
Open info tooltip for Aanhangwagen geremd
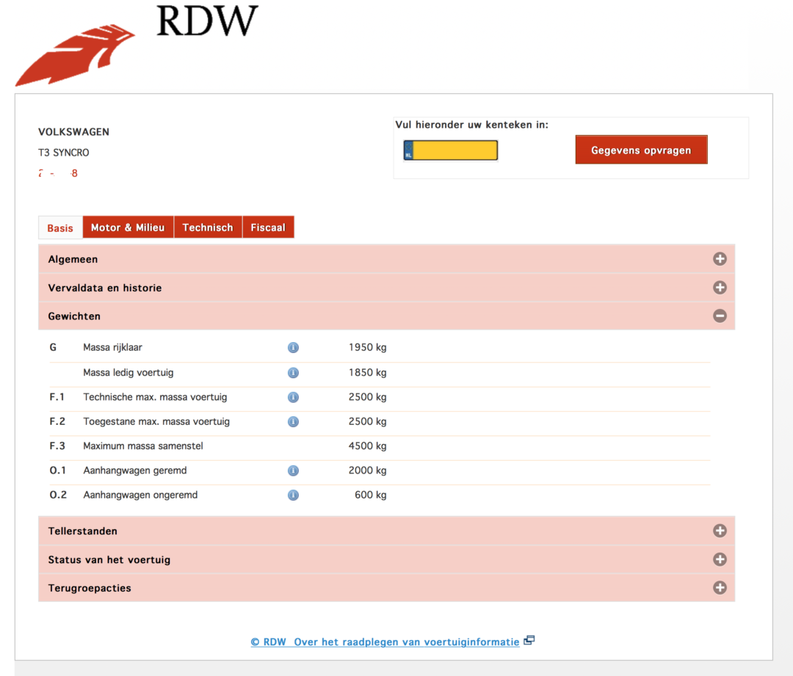point(293,470)
